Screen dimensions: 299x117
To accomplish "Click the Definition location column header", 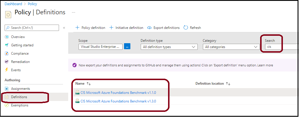I will tap(210, 84).
